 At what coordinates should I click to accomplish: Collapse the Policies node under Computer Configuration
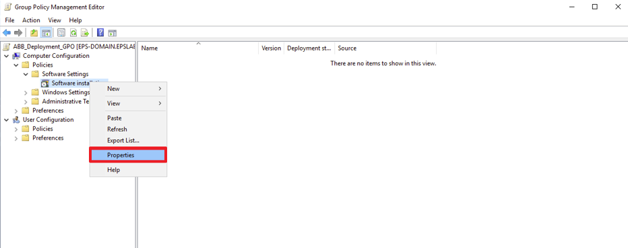16,65
